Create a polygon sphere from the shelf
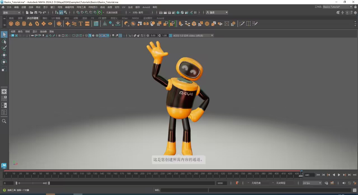Screen dimensions: 358x195 tap(11, 24)
